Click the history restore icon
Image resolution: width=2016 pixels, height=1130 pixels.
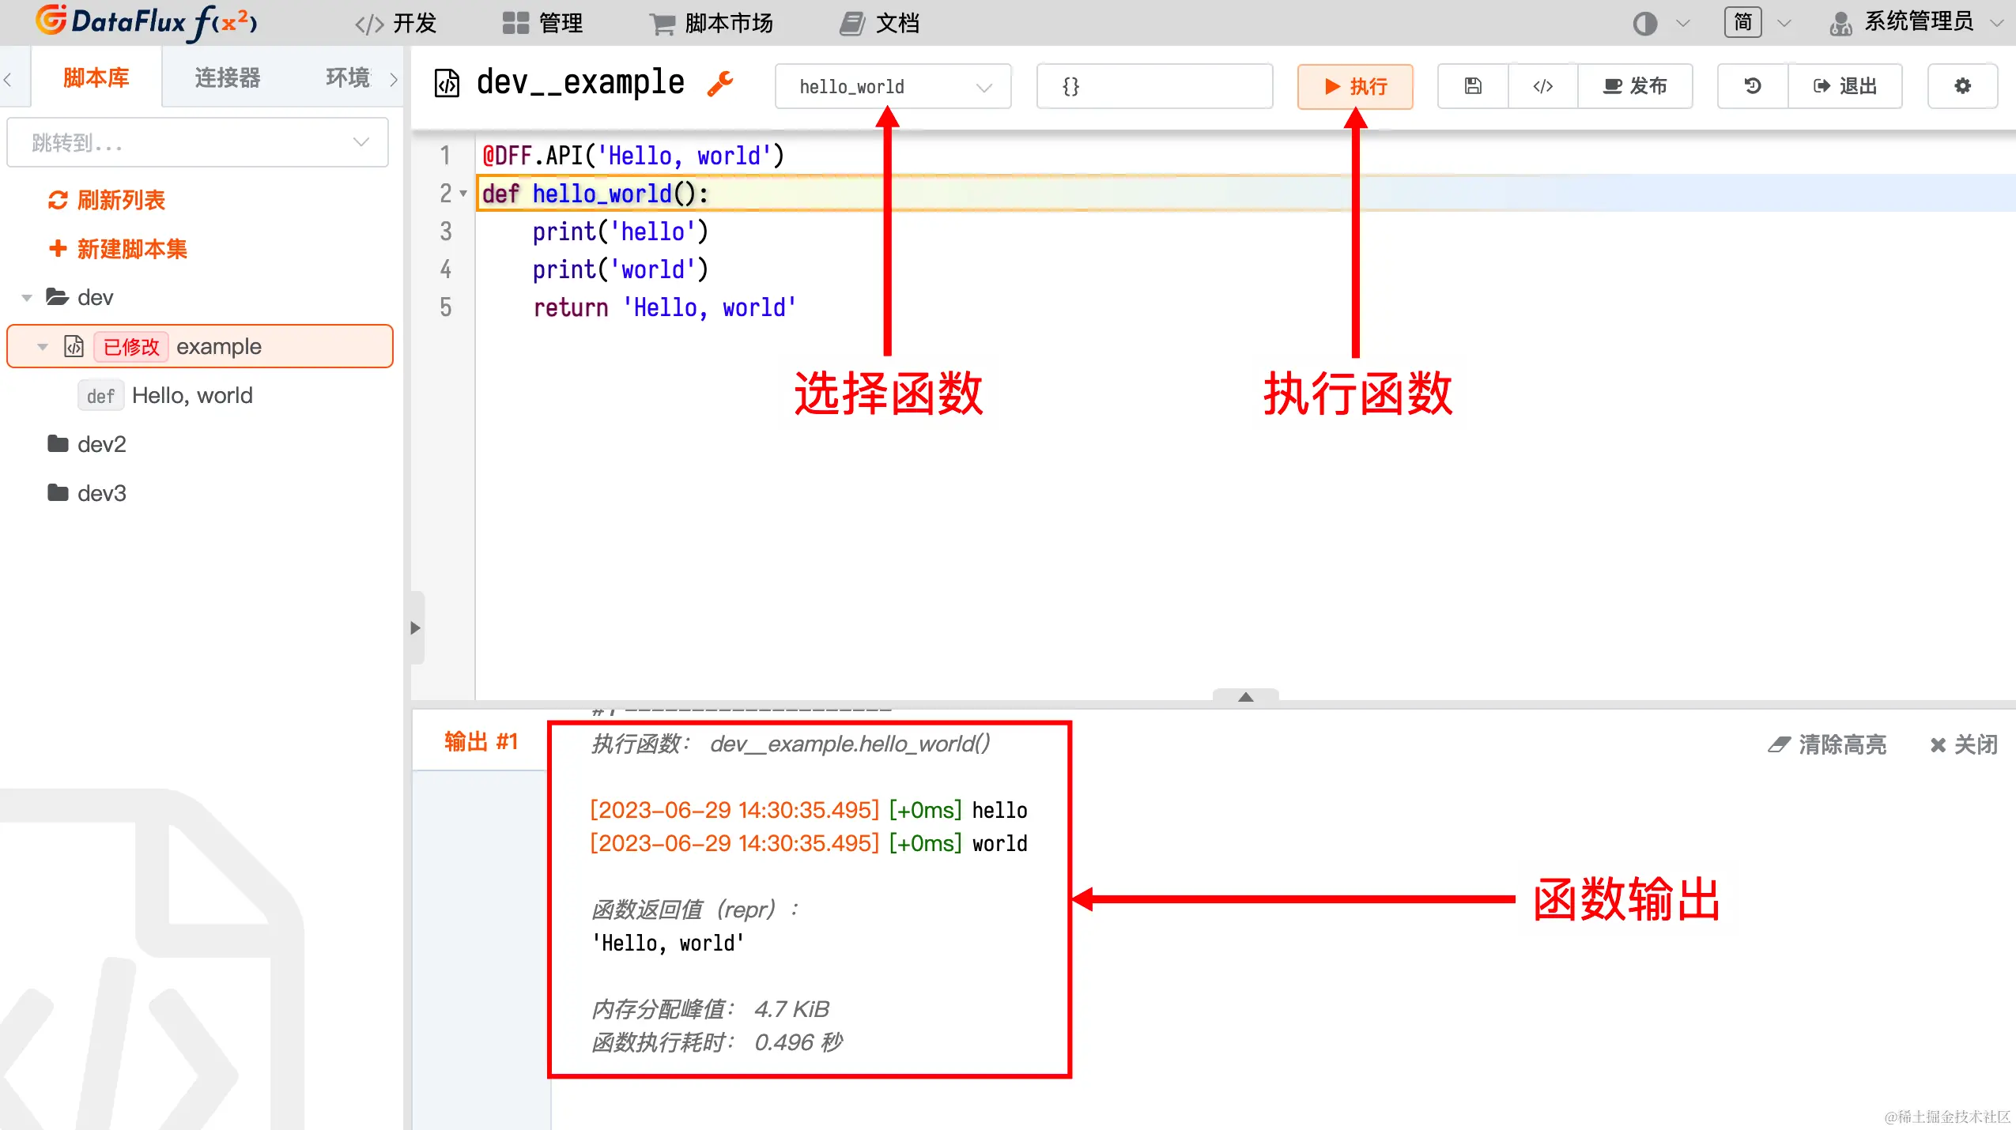click(x=1752, y=86)
